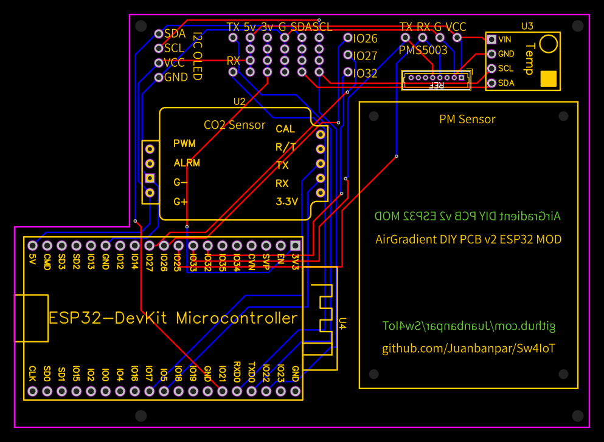Viewport: 604px width, 442px height.
Task: Click the IO33 pin pad on ESP32 DevKit
Action: pyautogui.click(x=193, y=245)
